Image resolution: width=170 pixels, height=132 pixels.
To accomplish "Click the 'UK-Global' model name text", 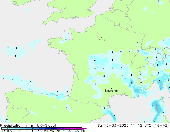I will tap(46, 126).
